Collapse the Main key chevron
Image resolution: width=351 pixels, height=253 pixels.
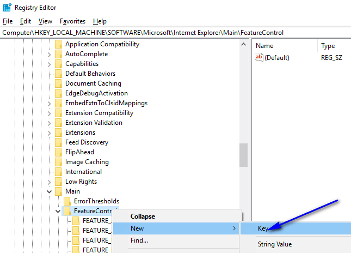click(x=49, y=191)
